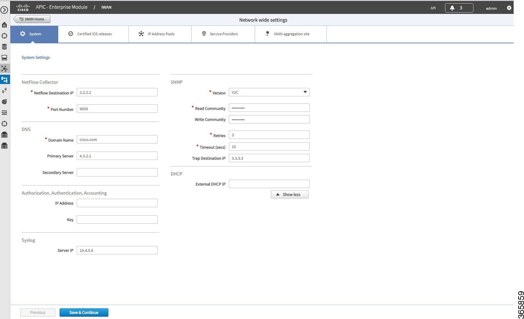Open the highlighted IWAN icon in the sidebar

pos(4,80)
